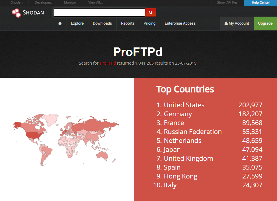Select France in the country list
The height and width of the screenshot is (201, 277).
(x=174, y=123)
